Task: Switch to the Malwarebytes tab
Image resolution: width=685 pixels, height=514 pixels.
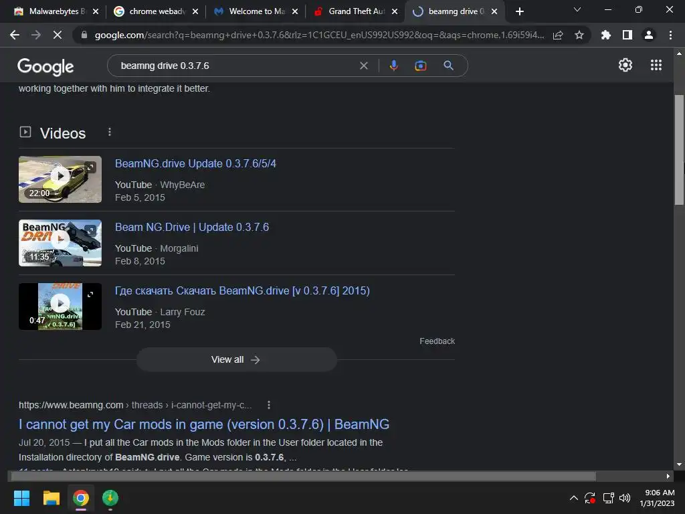Action: 55,11
